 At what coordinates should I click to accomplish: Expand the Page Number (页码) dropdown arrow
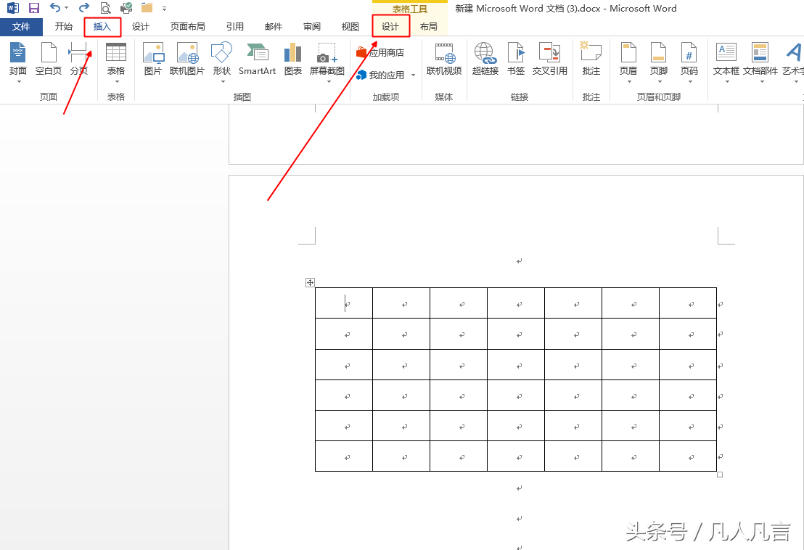pos(690,81)
